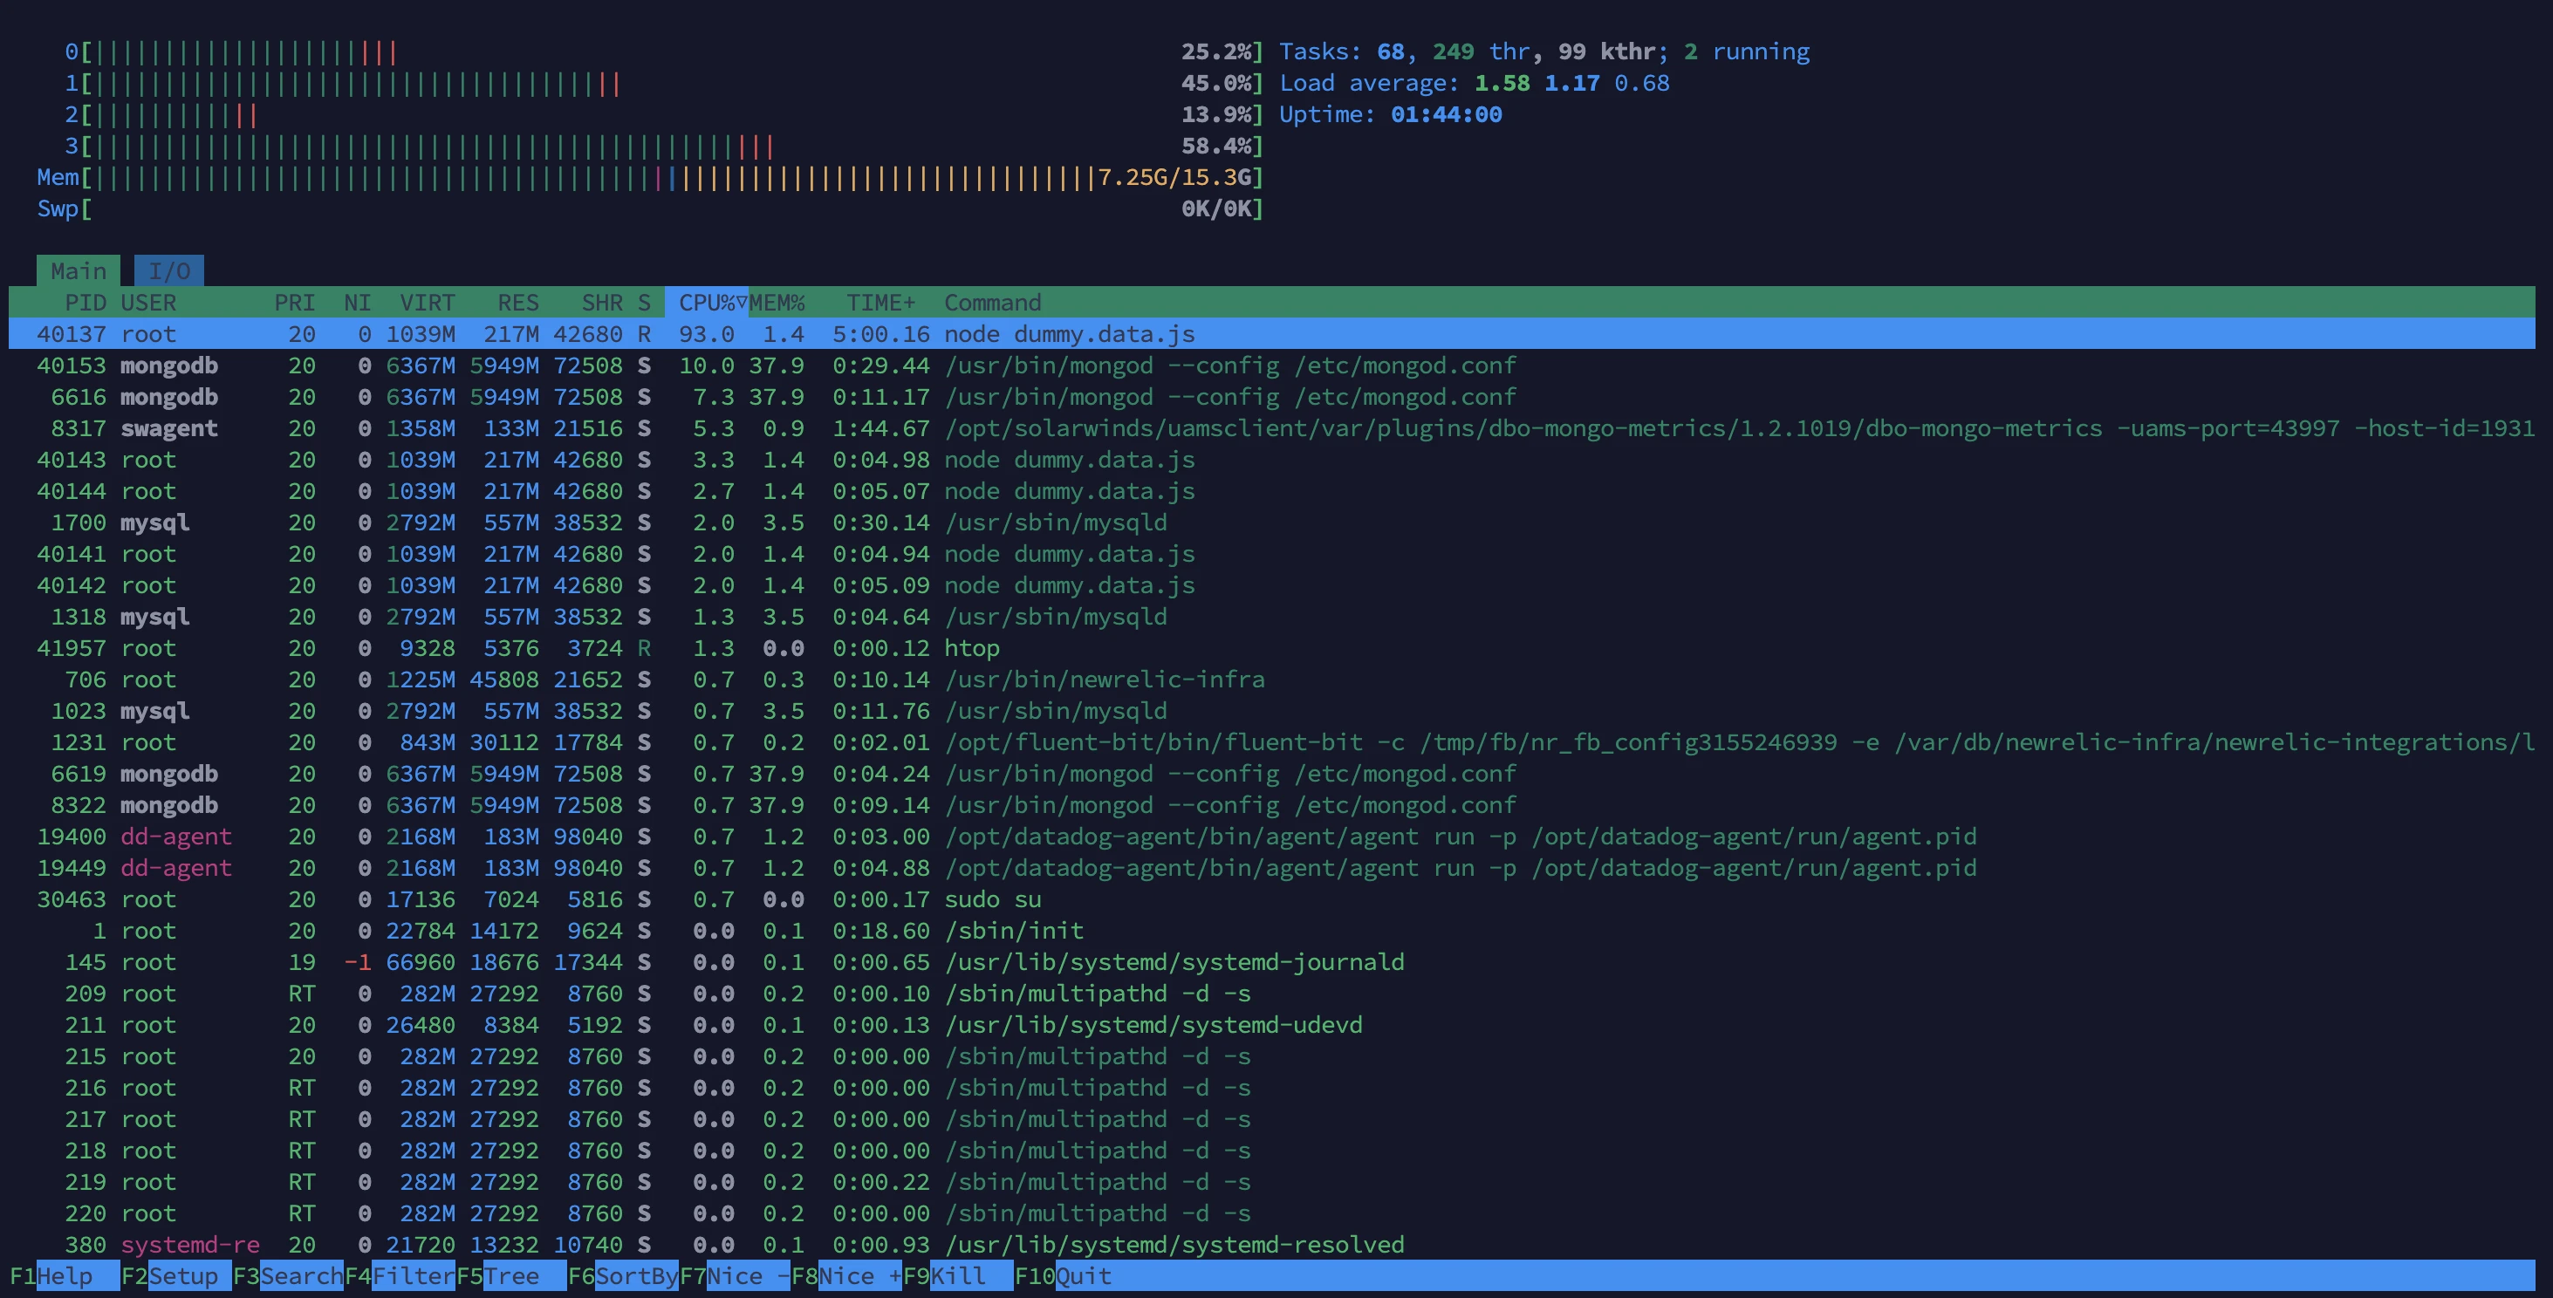Screen dimensions: 2553x1298
Task: Select PID 30463 sudo su row
Action: [1271, 898]
